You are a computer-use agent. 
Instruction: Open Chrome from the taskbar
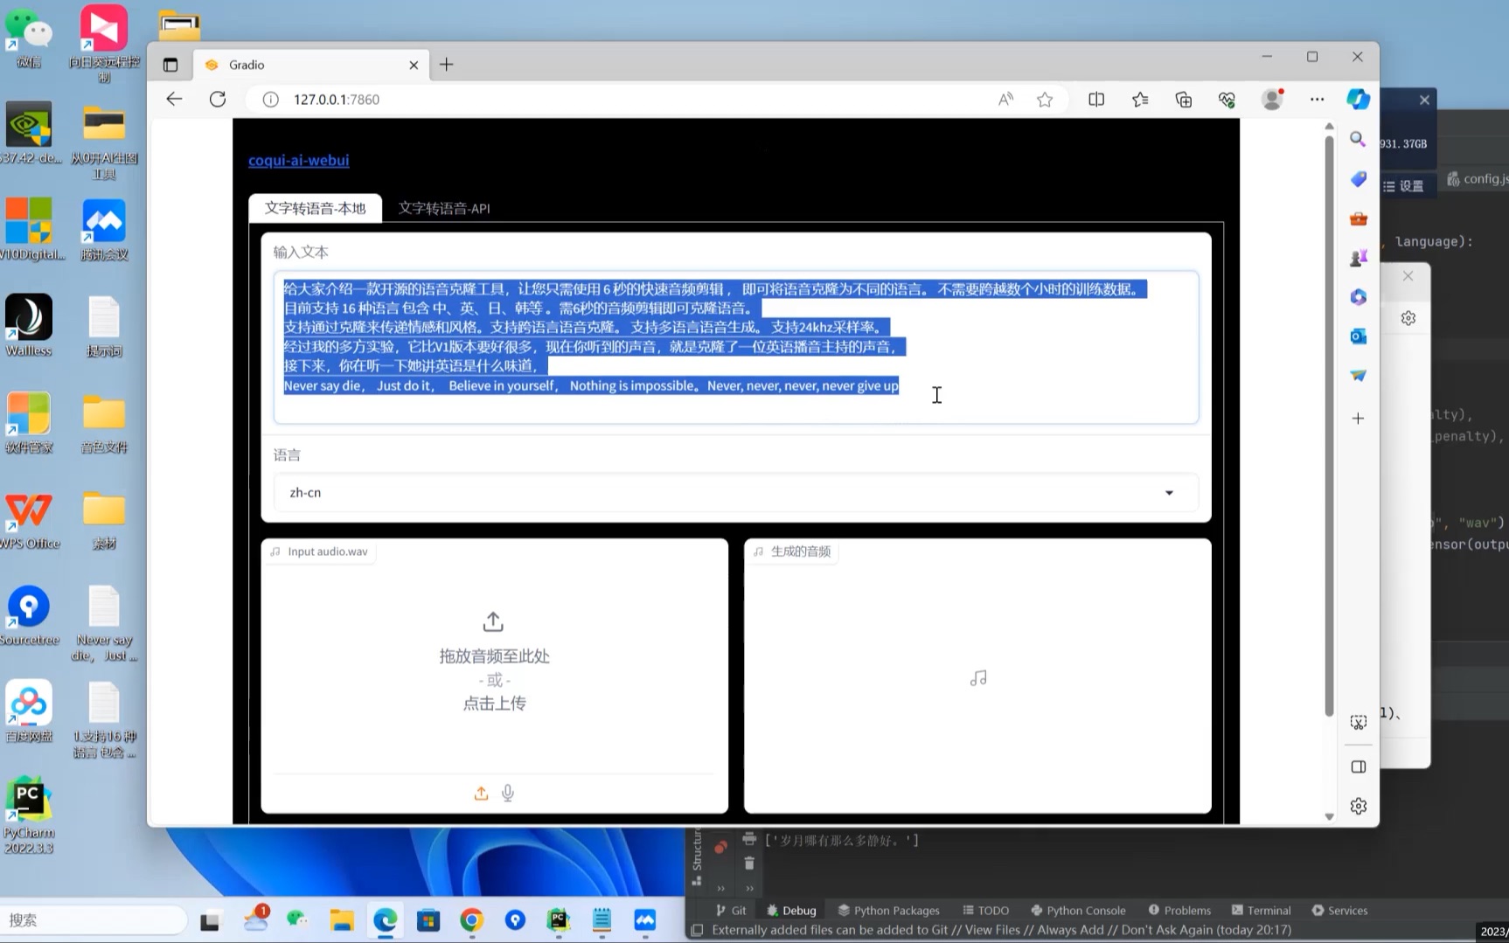click(471, 920)
